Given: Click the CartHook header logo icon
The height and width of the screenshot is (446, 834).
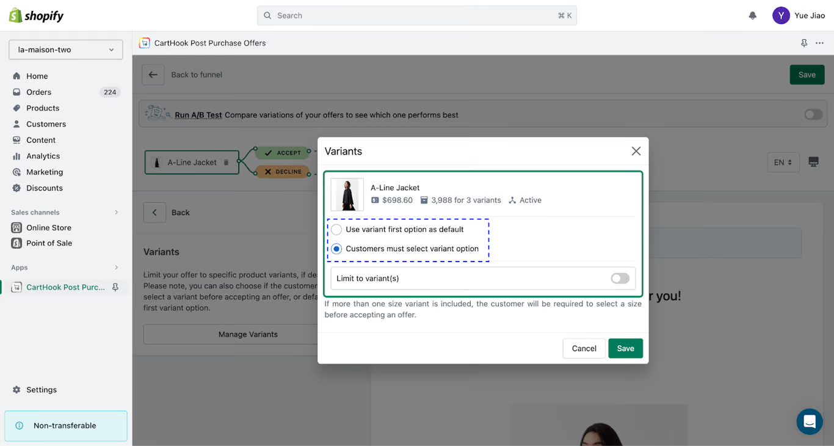Looking at the screenshot, I should pyautogui.click(x=145, y=43).
